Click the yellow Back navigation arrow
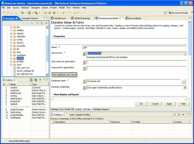 click(x=75, y=13)
